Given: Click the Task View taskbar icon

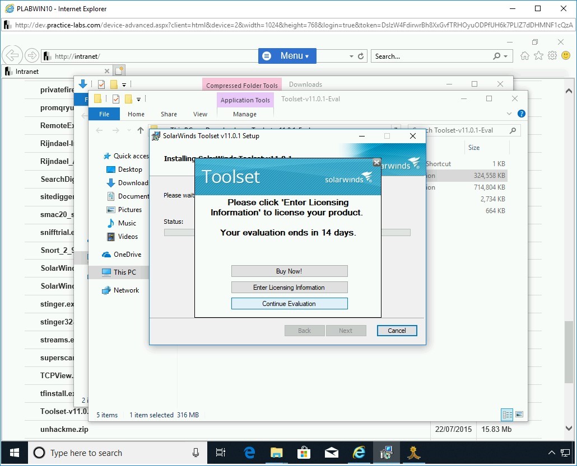Looking at the screenshot, I should pyautogui.click(x=221, y=453).
